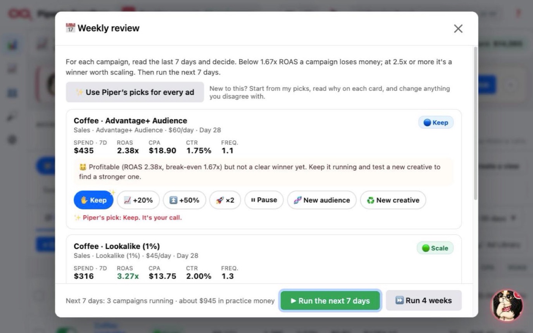Click the dialog's vertical scrollbar
The width and height of the screenshot is (533, 333).
[x=475, y=123]
